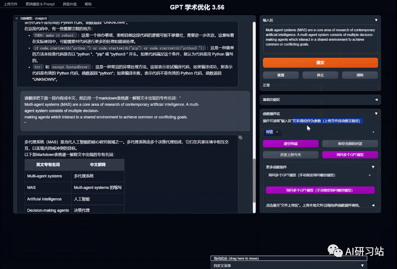Collapse the 函数插件区 panel arrow
Screen dimensions: 397x269
[376, 114]
